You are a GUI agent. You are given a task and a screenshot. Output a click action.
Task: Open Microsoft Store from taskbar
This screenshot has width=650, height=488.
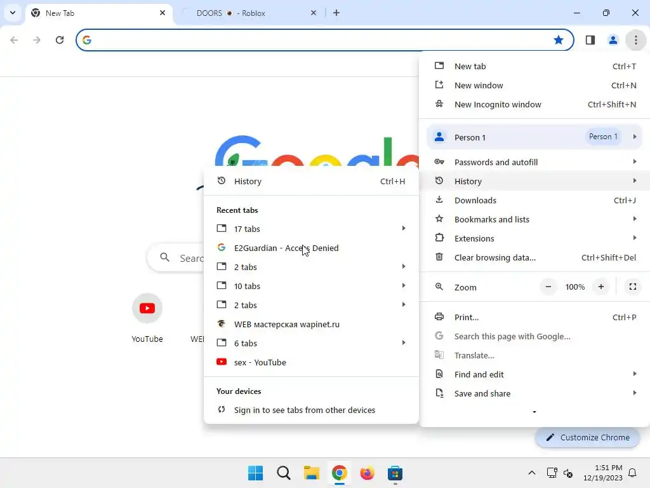pyautogui.click(x=395, y=473)
